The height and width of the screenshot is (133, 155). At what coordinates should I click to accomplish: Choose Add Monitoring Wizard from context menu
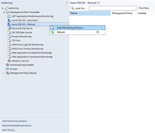coord(77,28)
